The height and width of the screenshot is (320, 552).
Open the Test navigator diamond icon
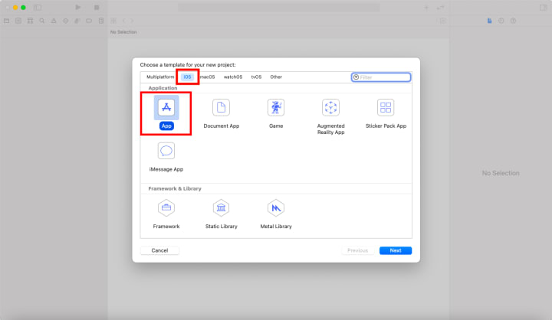point(65,21)
